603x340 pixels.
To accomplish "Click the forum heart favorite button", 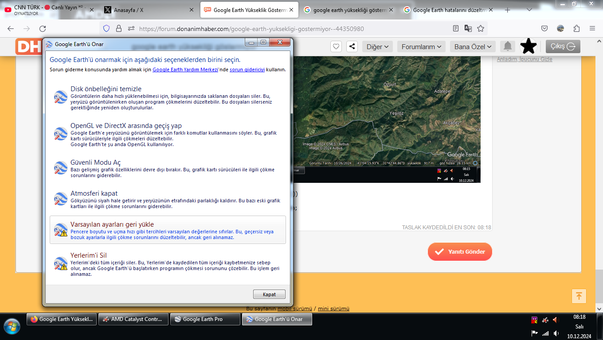I will (x=337, y=46).
